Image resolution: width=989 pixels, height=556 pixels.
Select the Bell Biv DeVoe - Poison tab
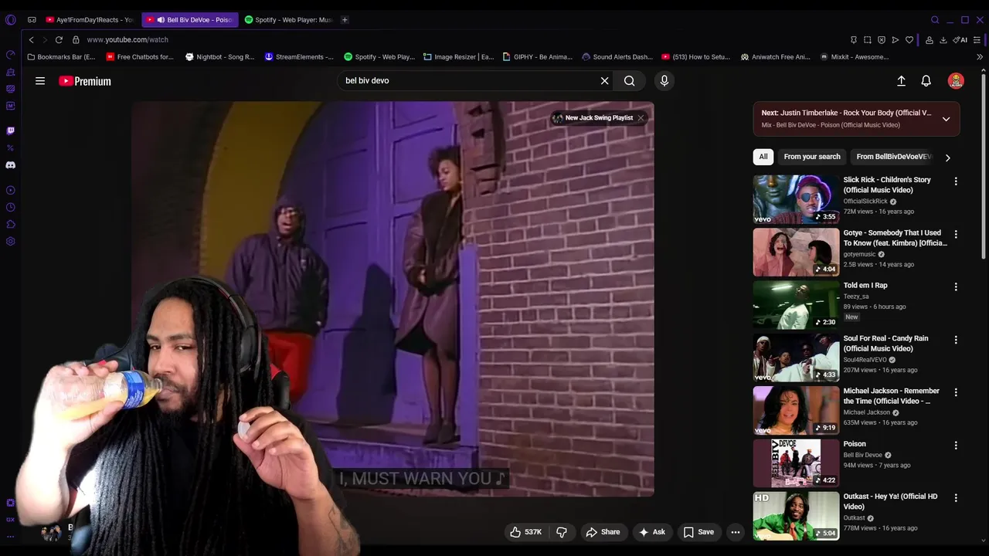189,19
